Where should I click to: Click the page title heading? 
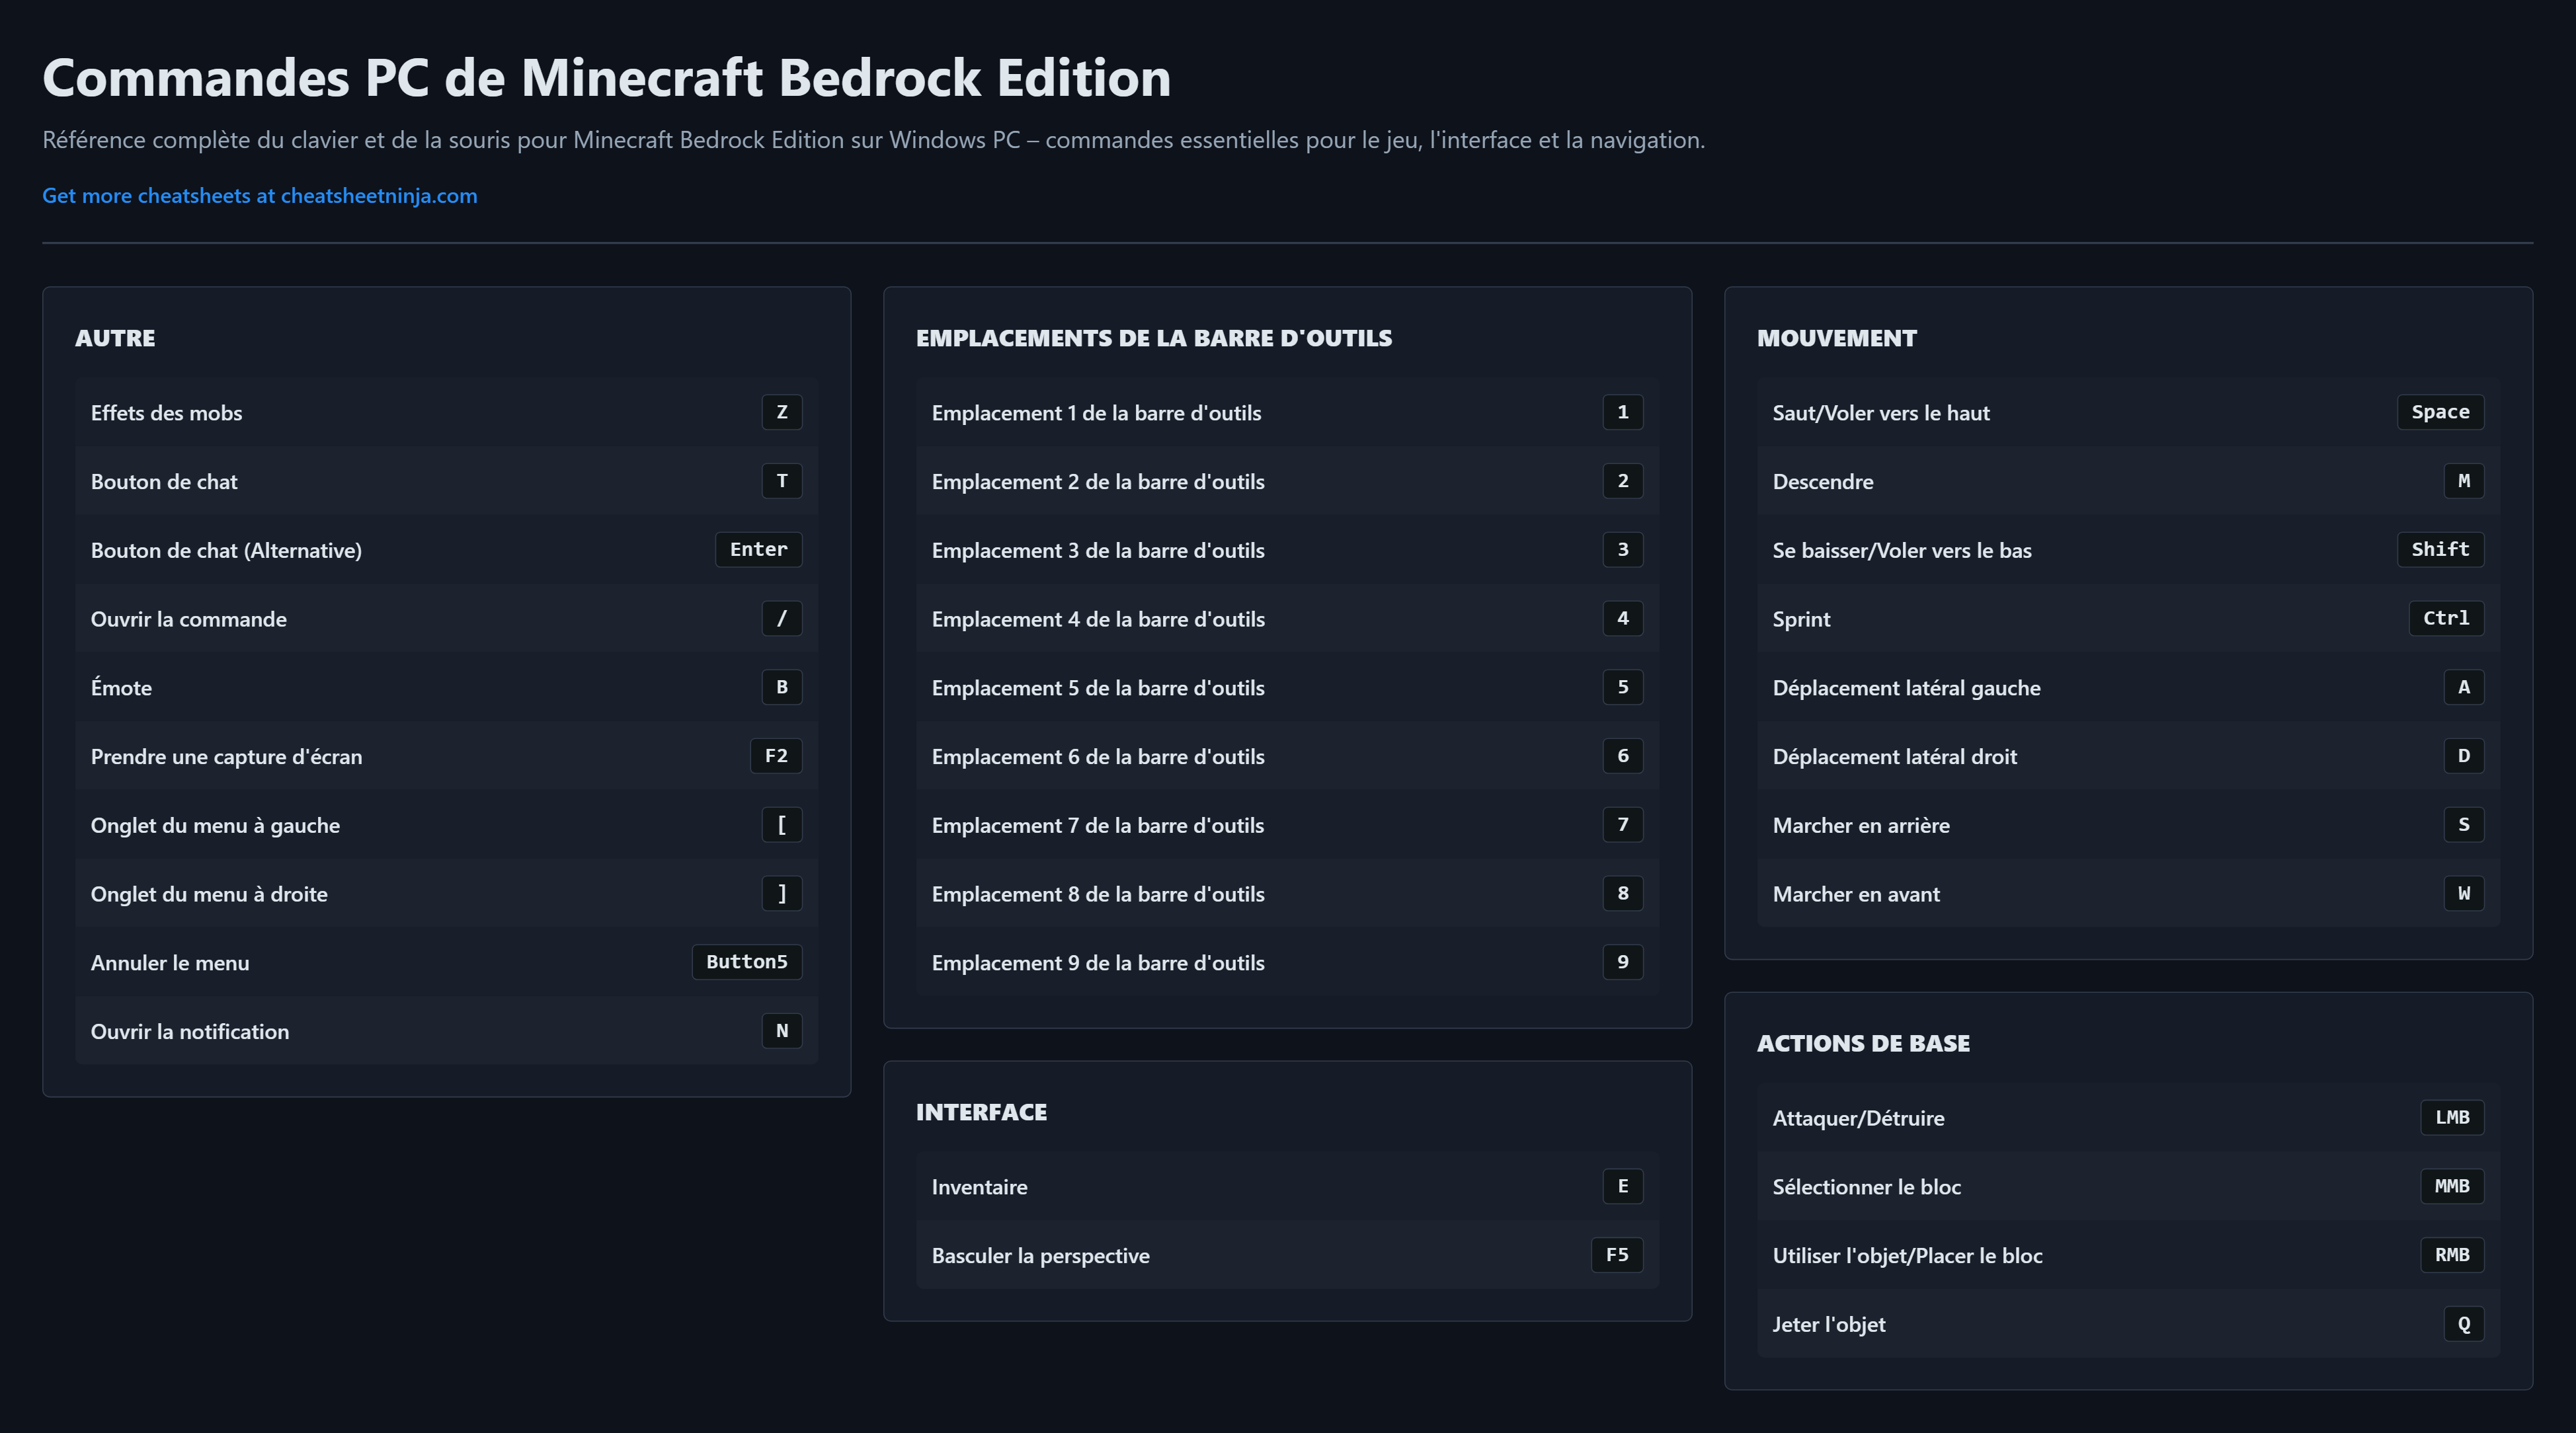606,78
